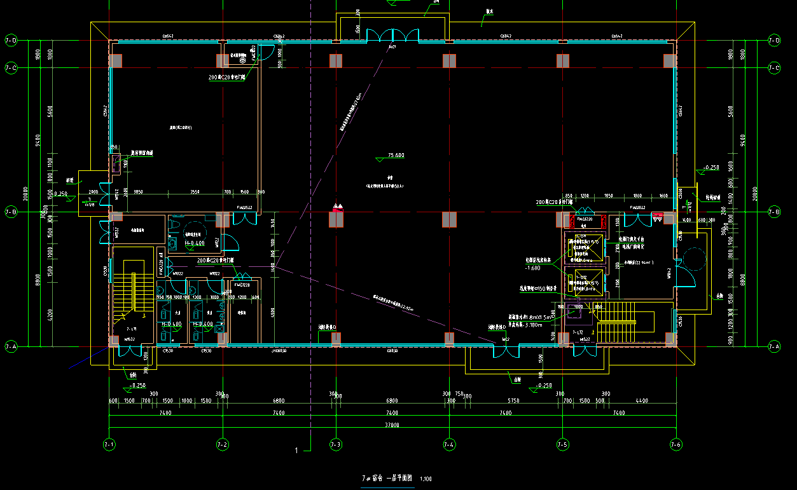
Task: Click the 37000 overall dimension text
Action: coord(392,426)
